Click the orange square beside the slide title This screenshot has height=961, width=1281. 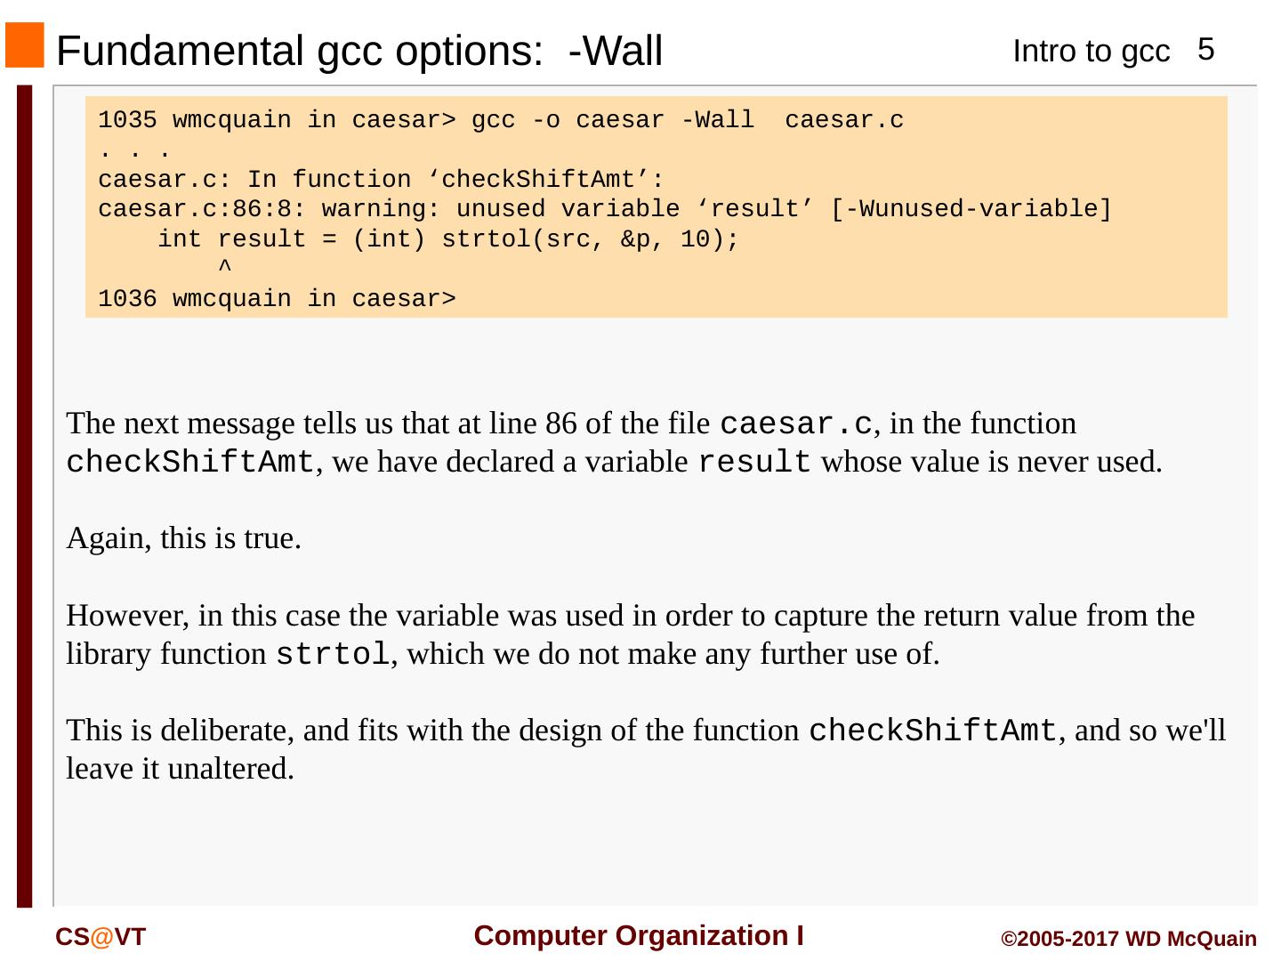click(x=24, y=45)
